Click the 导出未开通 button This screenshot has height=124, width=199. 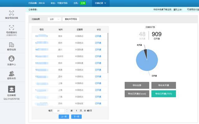[164, 85]
